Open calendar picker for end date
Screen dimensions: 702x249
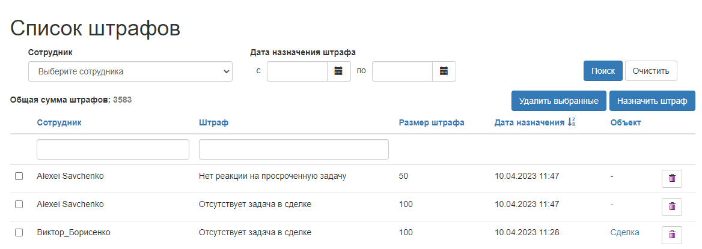444,71
